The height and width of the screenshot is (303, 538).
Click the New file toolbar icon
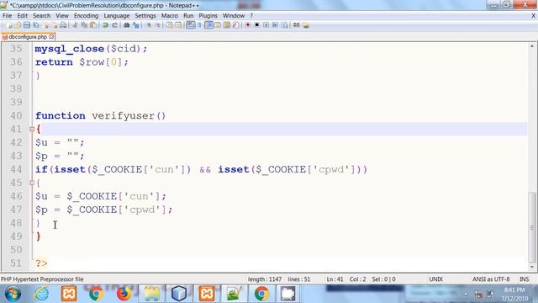(x=9, y=25)
